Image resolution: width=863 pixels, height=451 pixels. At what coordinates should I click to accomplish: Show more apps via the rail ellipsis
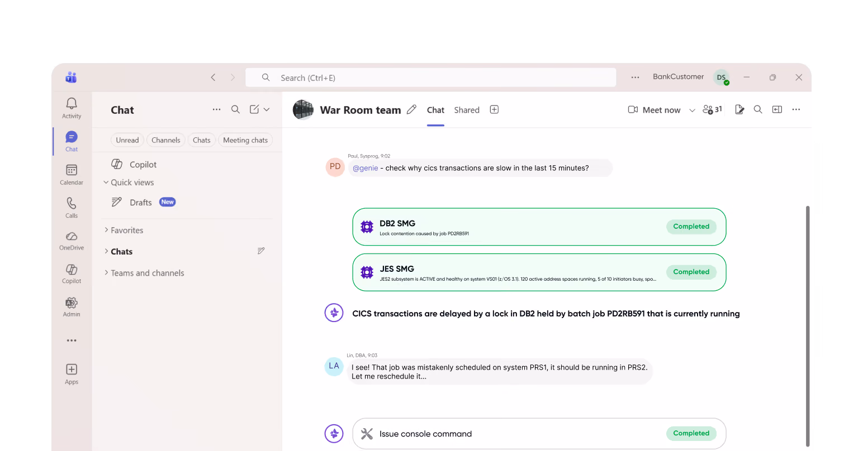tap(72, 340)
